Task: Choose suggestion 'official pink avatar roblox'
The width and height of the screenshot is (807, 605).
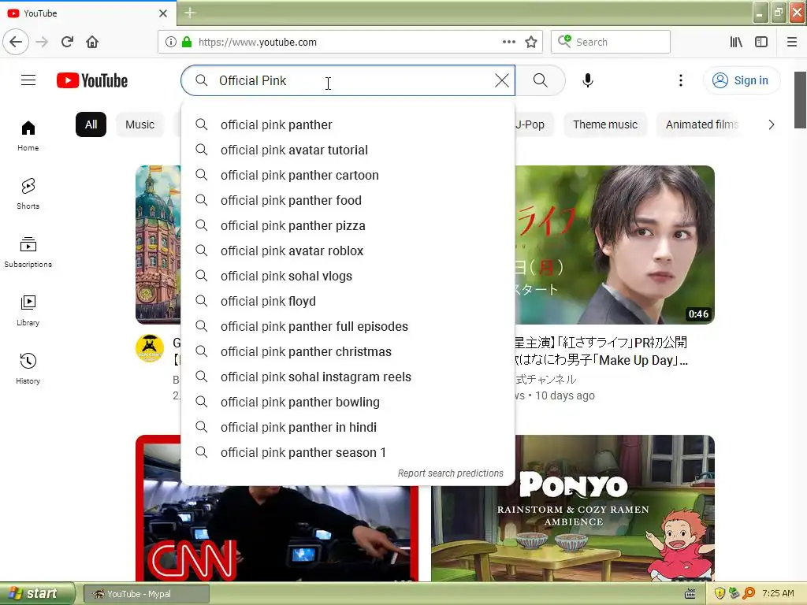Action: (x=348, y=251)
